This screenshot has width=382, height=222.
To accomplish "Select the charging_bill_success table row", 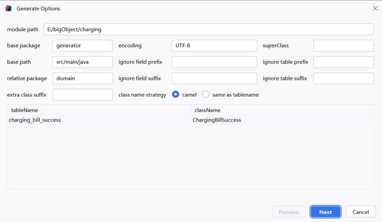I will point(99,120).
